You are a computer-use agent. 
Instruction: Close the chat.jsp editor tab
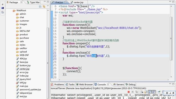[x=65, y=2]
